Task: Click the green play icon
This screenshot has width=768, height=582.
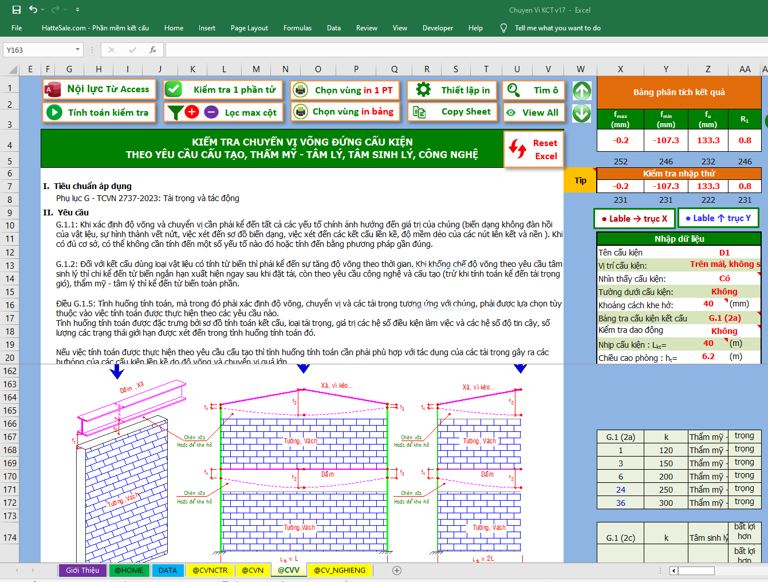Action: 54,112
